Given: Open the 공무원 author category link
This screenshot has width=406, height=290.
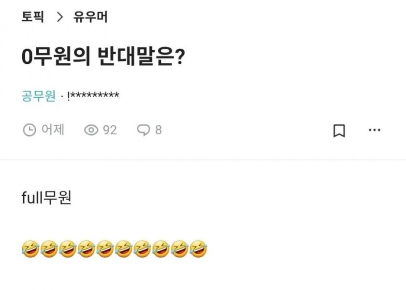Looking at the screenshot, I should tap(39, 96).
